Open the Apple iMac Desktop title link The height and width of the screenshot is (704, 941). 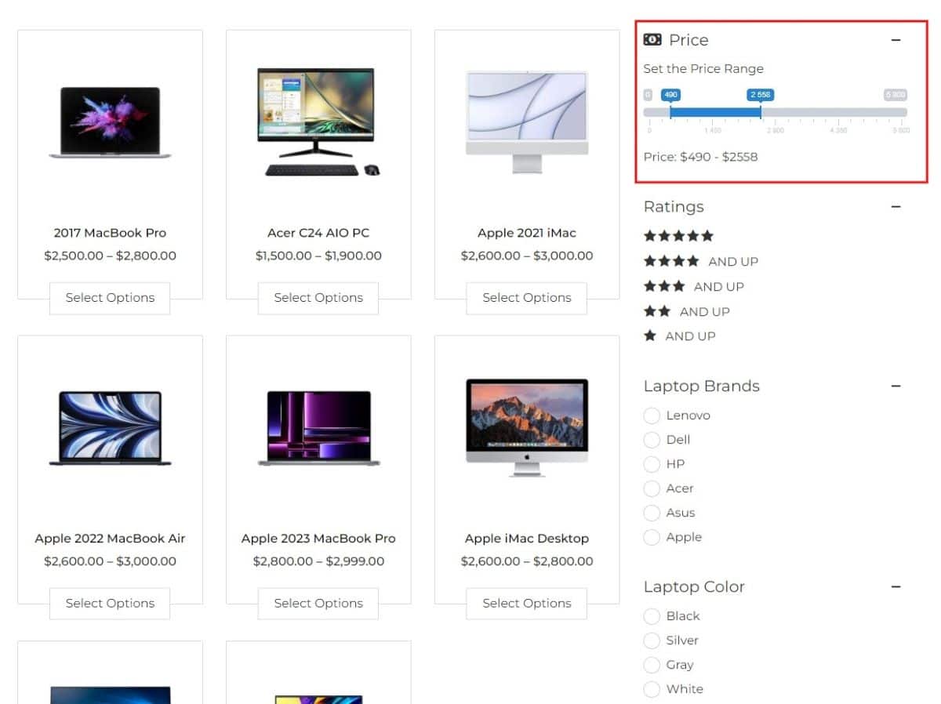pos(527,539)
